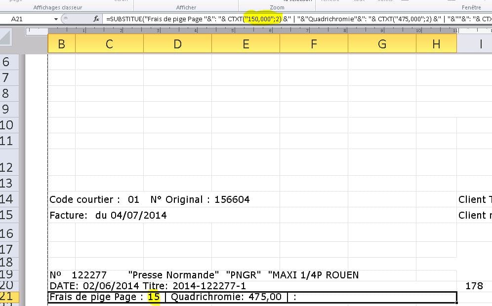Click the select-all corner of the sheet
Image resolution: width=492 pixels, height=306 pixels.
[9, 37]
